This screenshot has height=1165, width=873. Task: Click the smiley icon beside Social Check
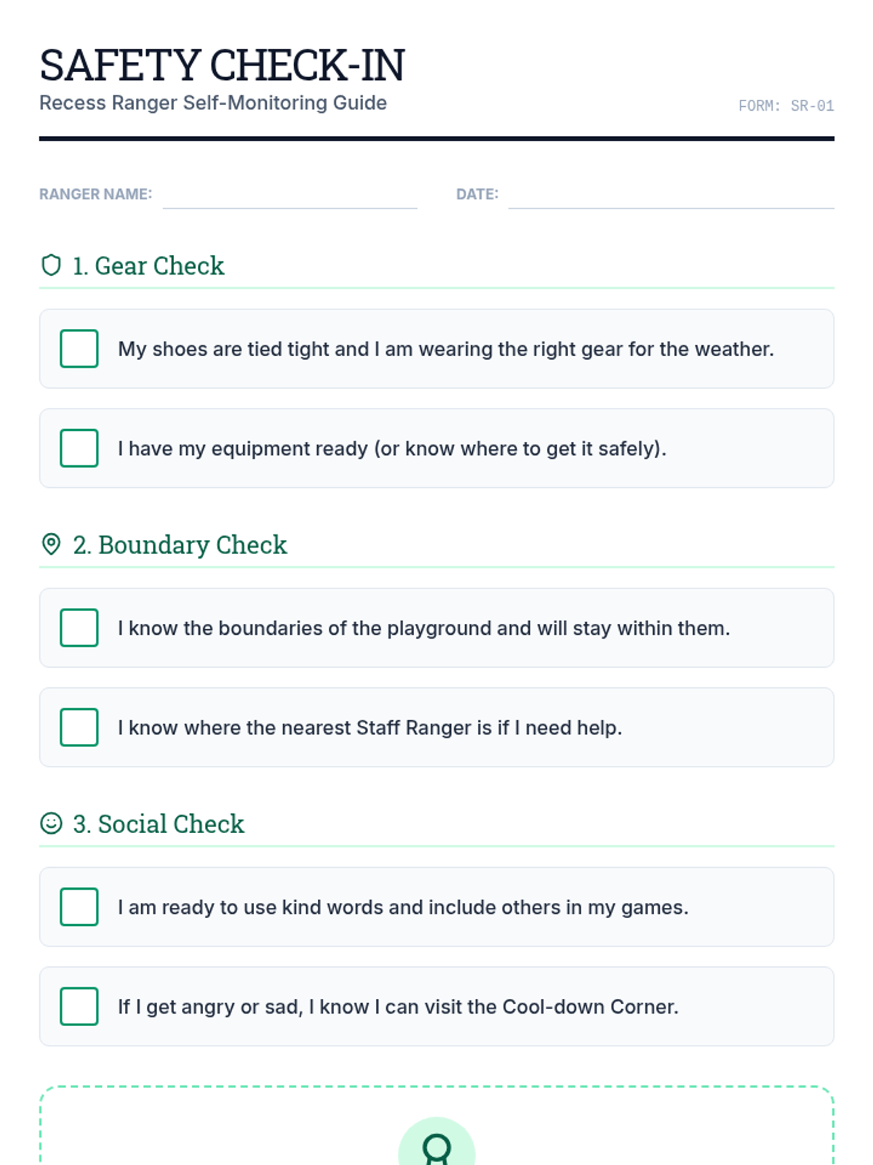pos(51,823)
